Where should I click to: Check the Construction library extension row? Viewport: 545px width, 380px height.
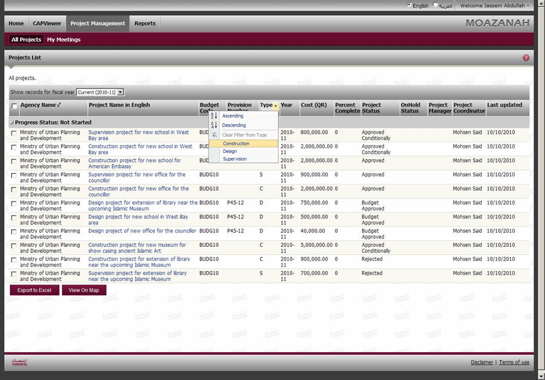[13, 260]
